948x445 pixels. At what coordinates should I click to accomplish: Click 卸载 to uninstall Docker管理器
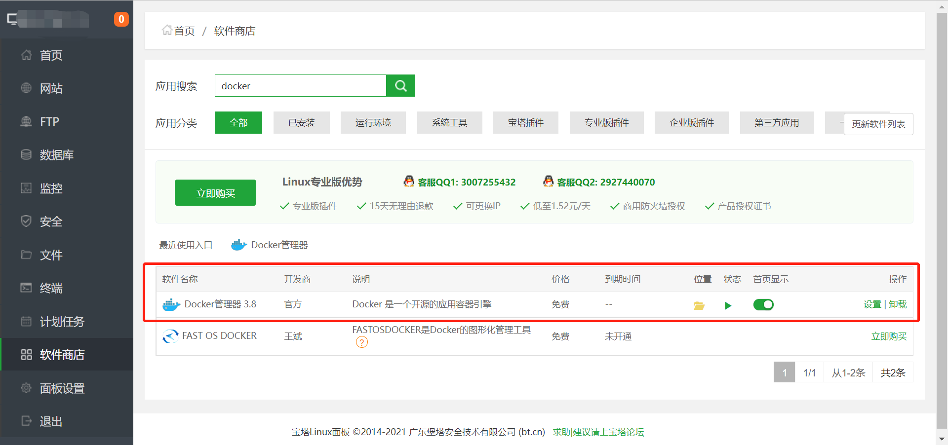click(x=898, y=304)
